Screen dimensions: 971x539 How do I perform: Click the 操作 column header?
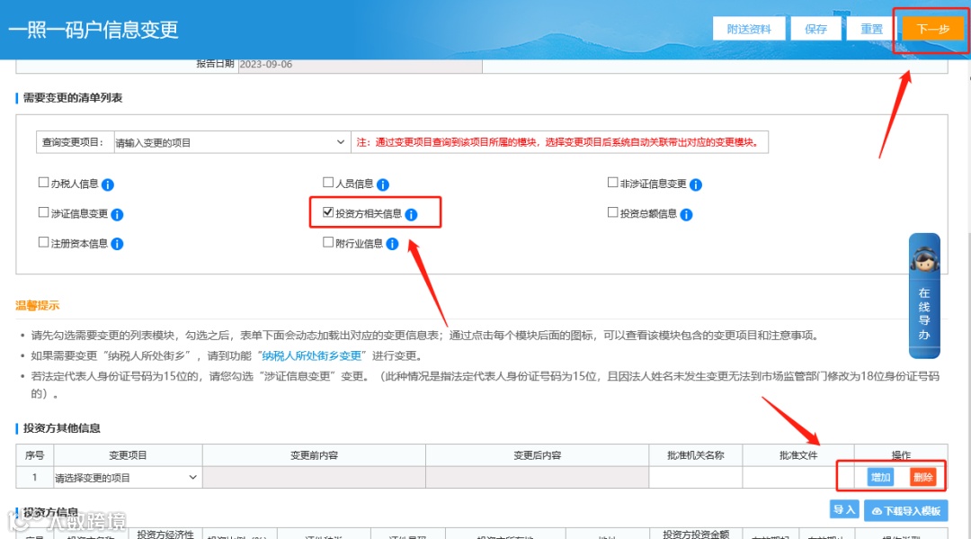point(901,455)
